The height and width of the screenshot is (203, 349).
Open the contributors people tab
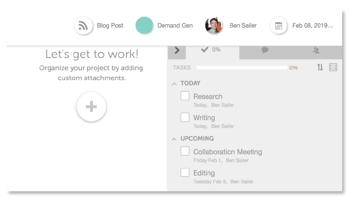[316, 50]
